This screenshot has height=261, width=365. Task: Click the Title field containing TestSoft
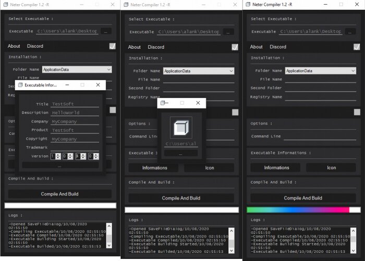click(x=75, y=104)
